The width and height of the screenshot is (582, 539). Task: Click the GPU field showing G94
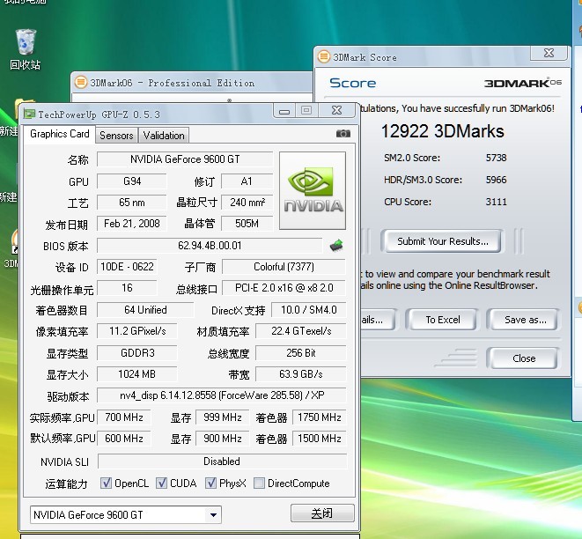[x=132, y=181]
